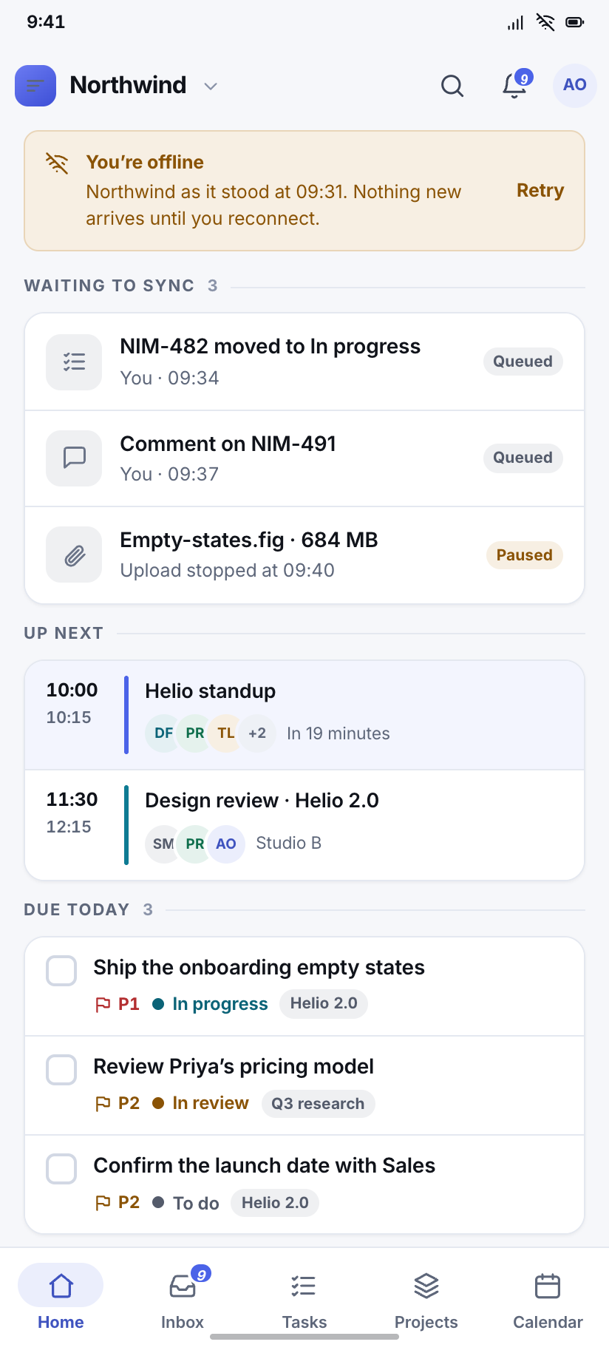This screenshot has width=609, height=1353.
Task: Expand the Northwind workspace dropdown chevron
Action: point(211,87)
